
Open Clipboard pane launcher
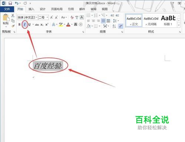point(14,32)
